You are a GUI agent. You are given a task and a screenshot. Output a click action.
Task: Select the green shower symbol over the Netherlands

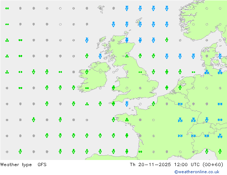[x=180, y=87]
